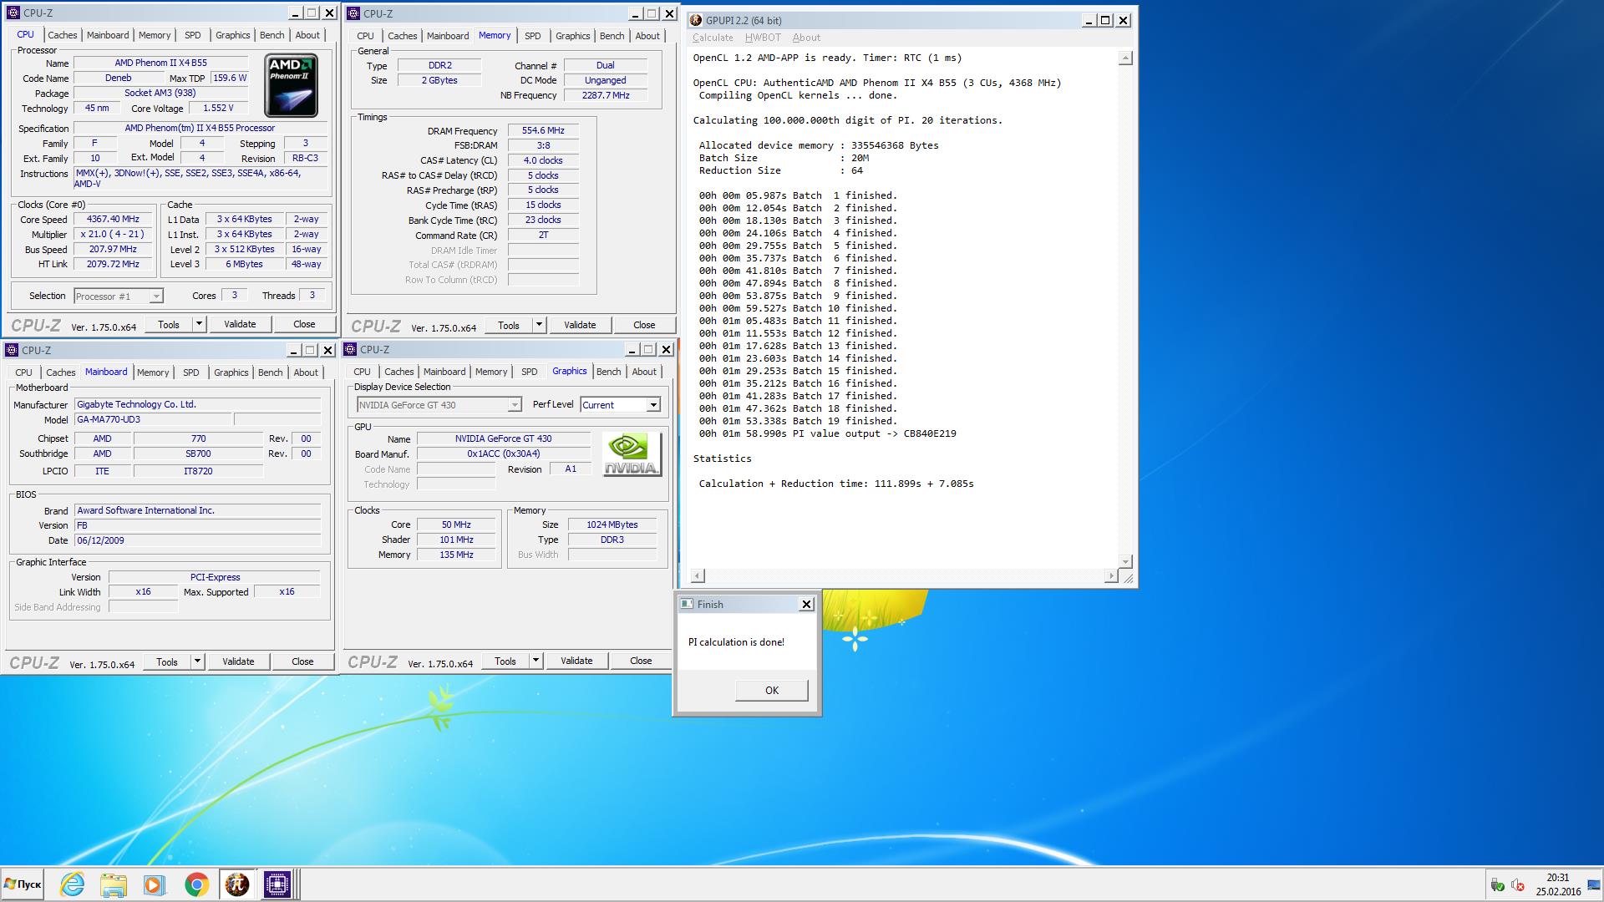The image size is (1604, 902).
Task: Click GPUPI vertical scrollbar down arrow
Action: (x=1125, y=561)
